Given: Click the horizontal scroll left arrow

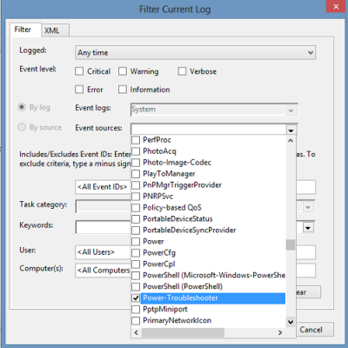Looking at the screenshot, I should pyautogui.click(x=137, y=332).
